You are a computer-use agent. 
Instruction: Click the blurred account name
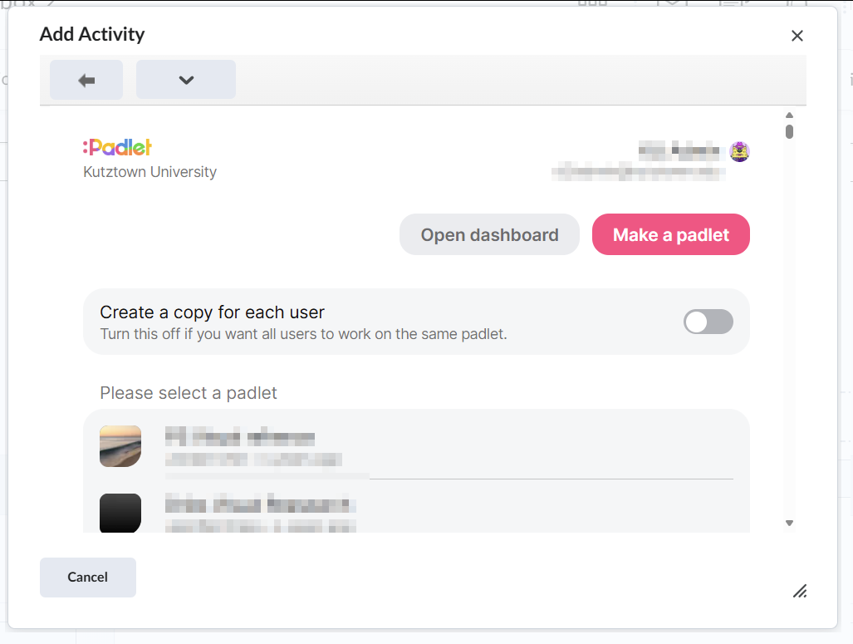[x=679, y=150]
